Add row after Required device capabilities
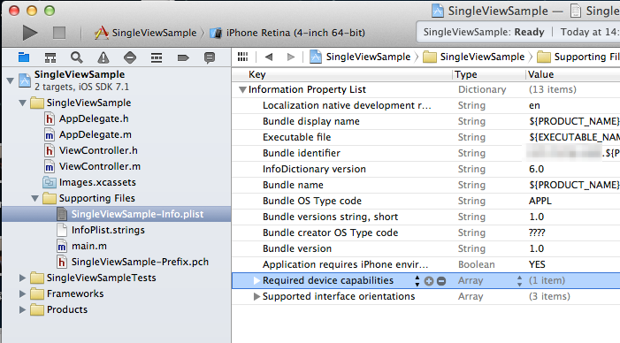The image size is (620, 343). pos(429,281)
